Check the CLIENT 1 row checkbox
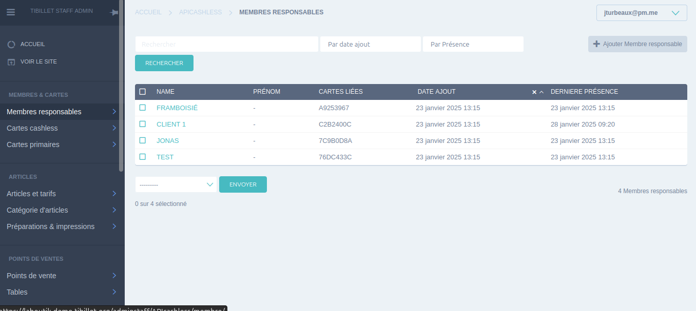Image resolution: width=696 pixels, height=311 pixels. [x=143, y=124]
